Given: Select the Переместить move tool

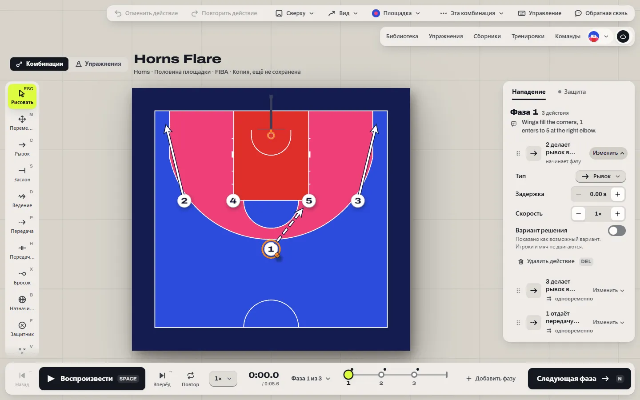Looking at the screenshot, I should click(x=22, y=122).
